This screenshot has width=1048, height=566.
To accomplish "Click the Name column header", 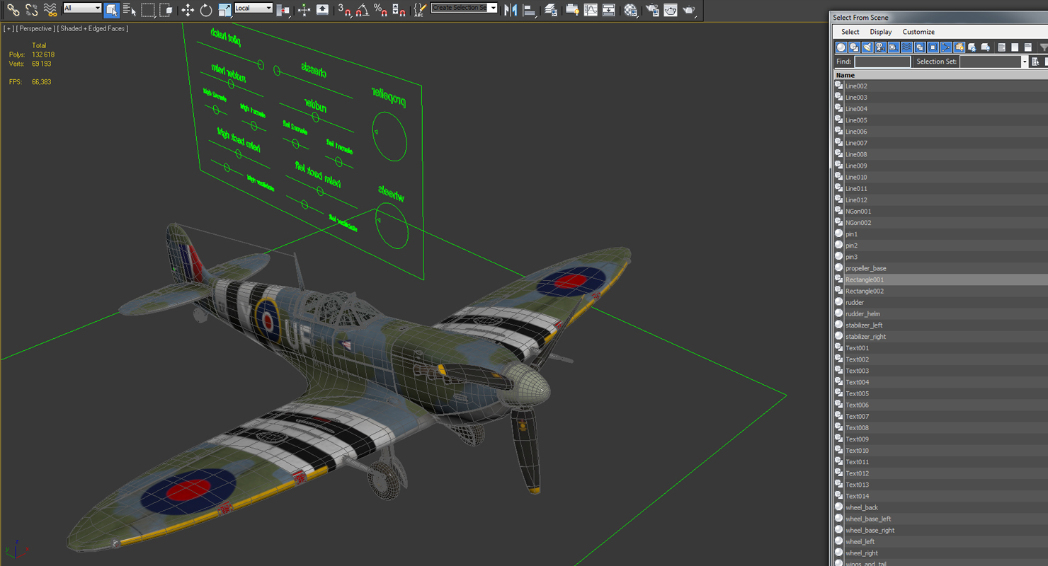I will pyautogui.click(x=941, y=75).
